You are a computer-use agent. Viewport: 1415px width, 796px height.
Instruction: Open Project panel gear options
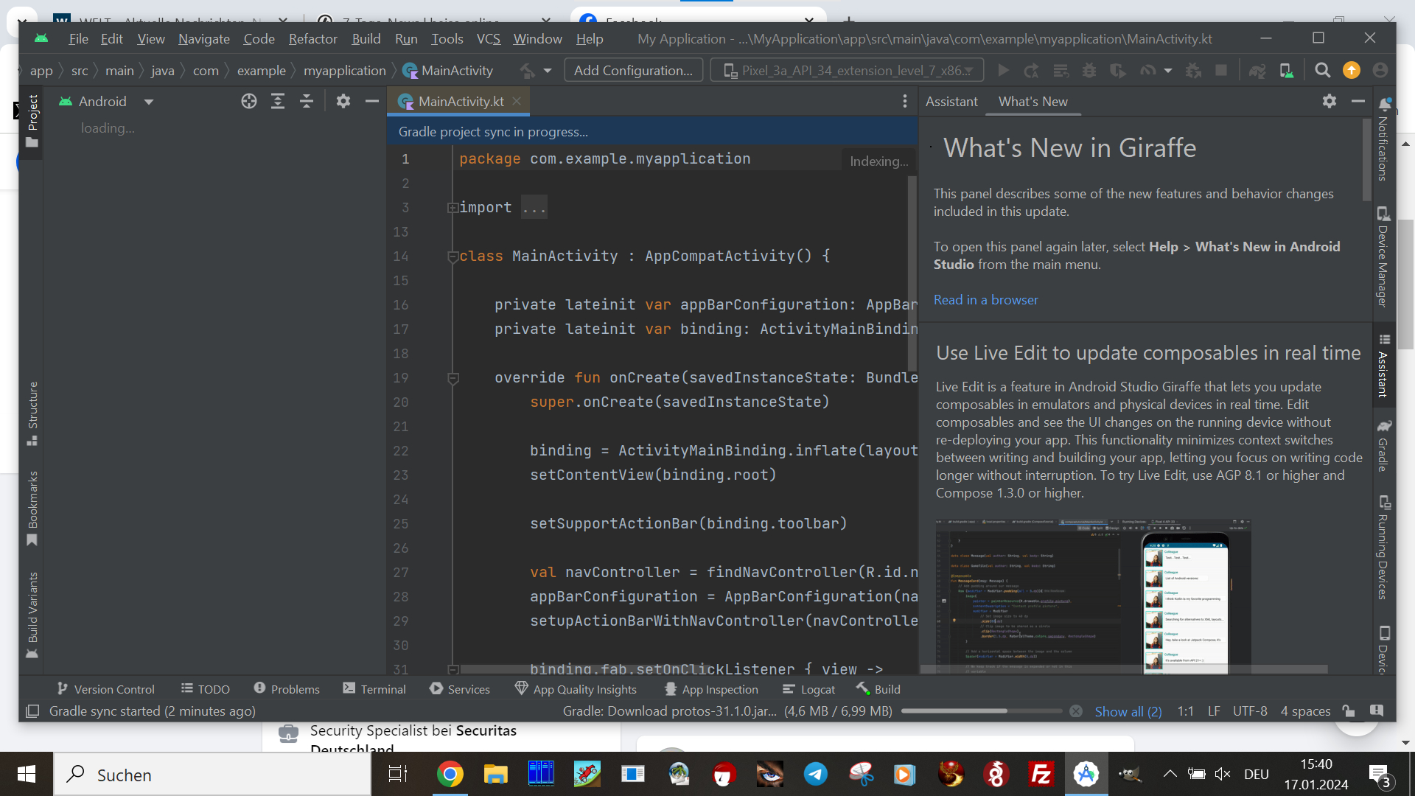pyautogui.click(x=343, y=102)
